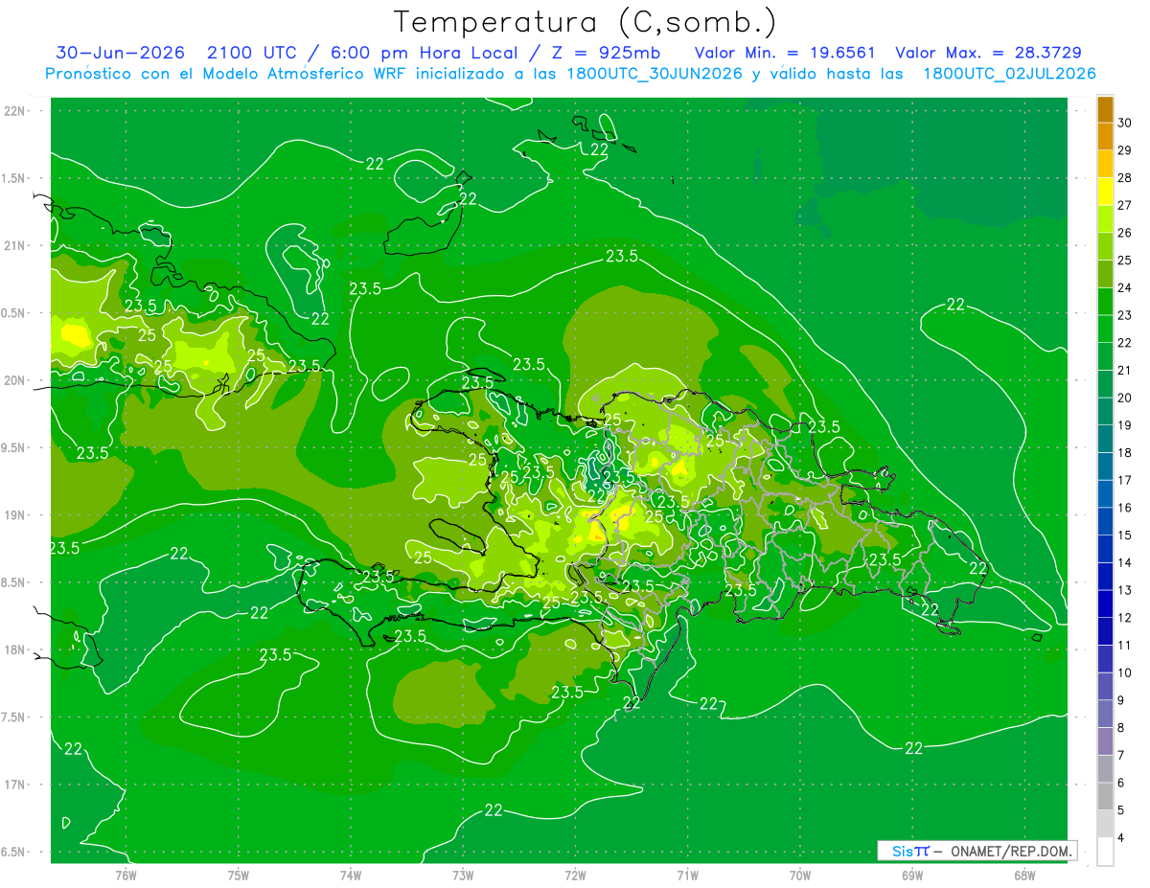This screenshot has height=888, width=1150.
Task: Click the 'Valor Min. = 19.6561' text
Action: tap(785, 53)
